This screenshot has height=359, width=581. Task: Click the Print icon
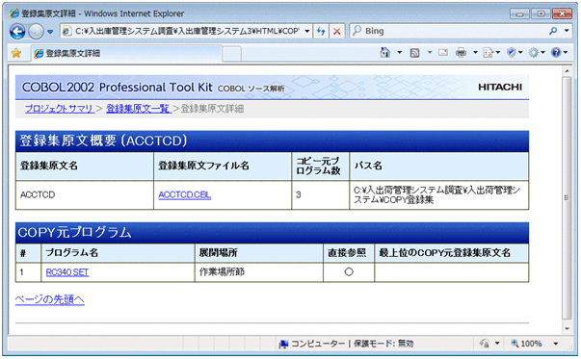click(461, 53)
